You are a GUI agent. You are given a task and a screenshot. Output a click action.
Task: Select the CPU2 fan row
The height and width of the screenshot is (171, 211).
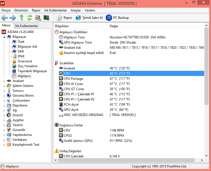[131, 136]
